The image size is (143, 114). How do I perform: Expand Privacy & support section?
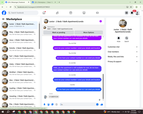pos(123,62)
